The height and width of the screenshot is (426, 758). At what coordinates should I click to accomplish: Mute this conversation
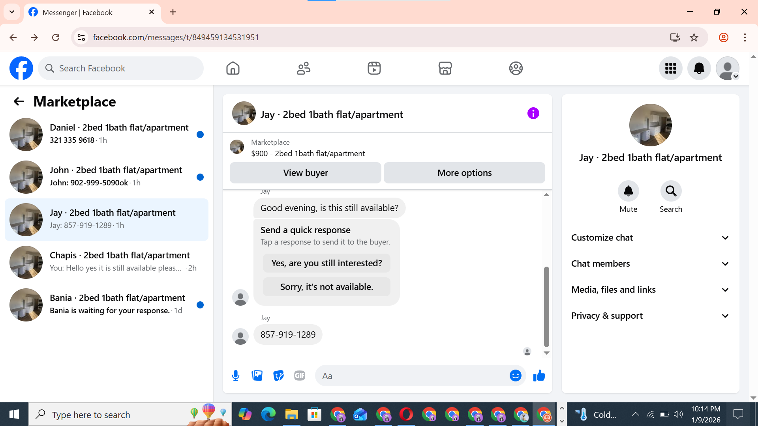pos(628,191)
